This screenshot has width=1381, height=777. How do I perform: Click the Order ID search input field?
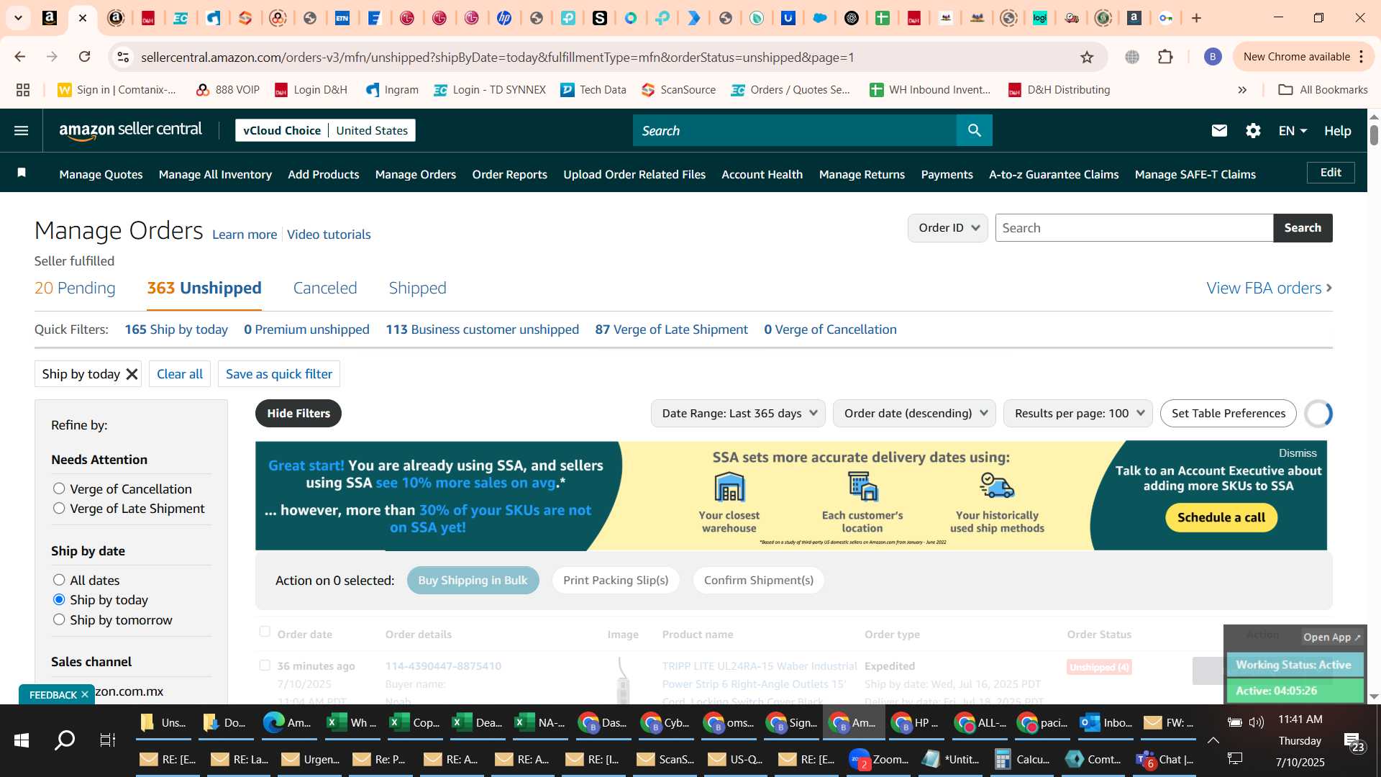(x=1134, y=228)
